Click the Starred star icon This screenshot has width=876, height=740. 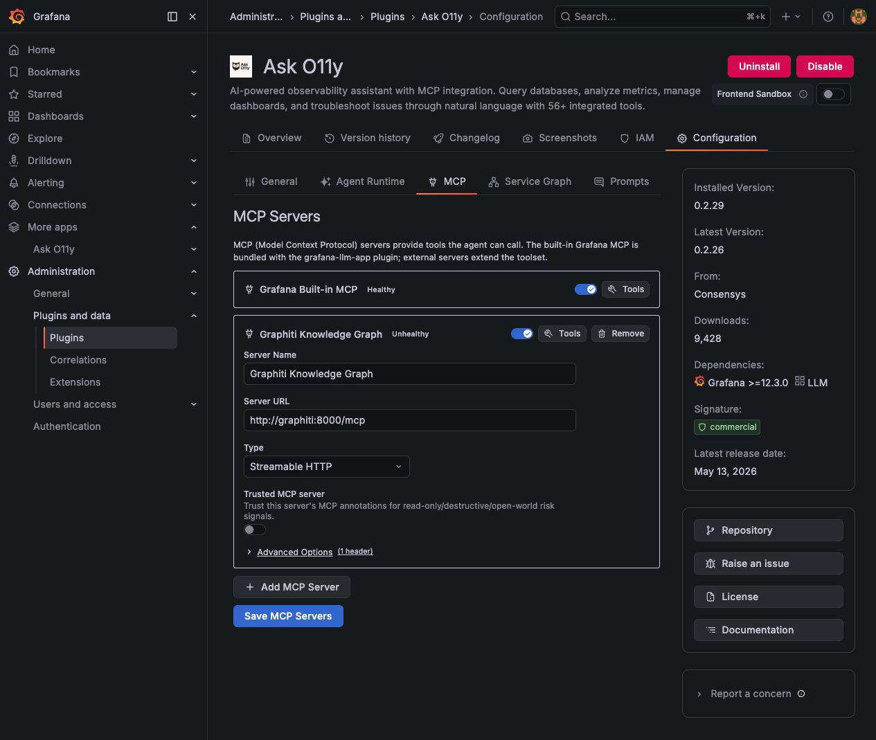click(14, 94)
